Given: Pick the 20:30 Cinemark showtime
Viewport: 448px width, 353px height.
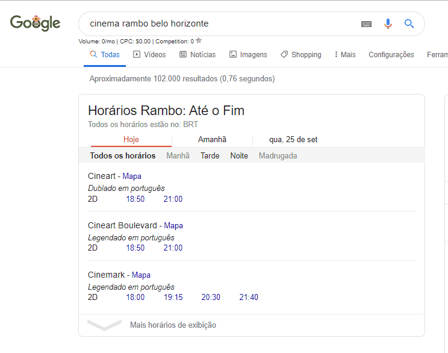Looking at the screenshot, I should click(x=211, y=297).
